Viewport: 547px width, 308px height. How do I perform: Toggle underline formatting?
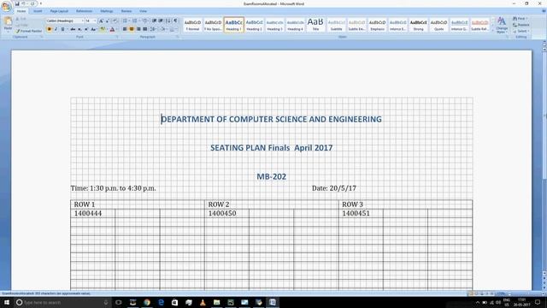62,29
